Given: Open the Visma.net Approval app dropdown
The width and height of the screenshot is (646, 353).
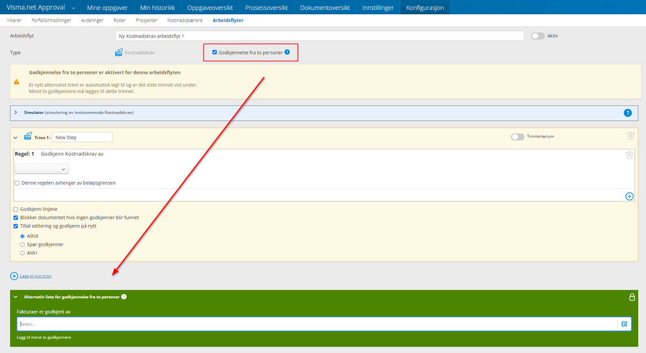Looking at the screenshot, I should coord(73,8).
